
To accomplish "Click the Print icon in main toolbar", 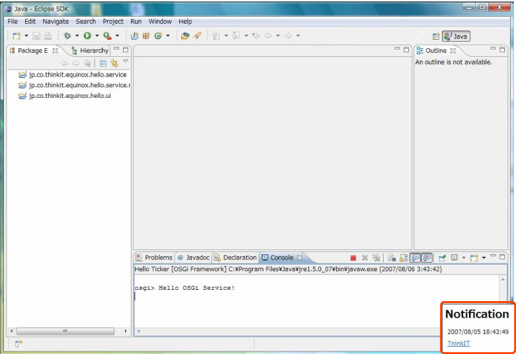I will [48, 36].
